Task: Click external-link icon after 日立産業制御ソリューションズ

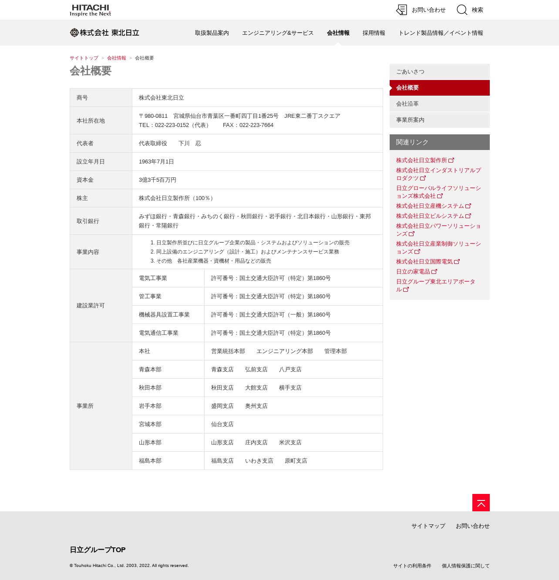Action: [x=418, y=252]
